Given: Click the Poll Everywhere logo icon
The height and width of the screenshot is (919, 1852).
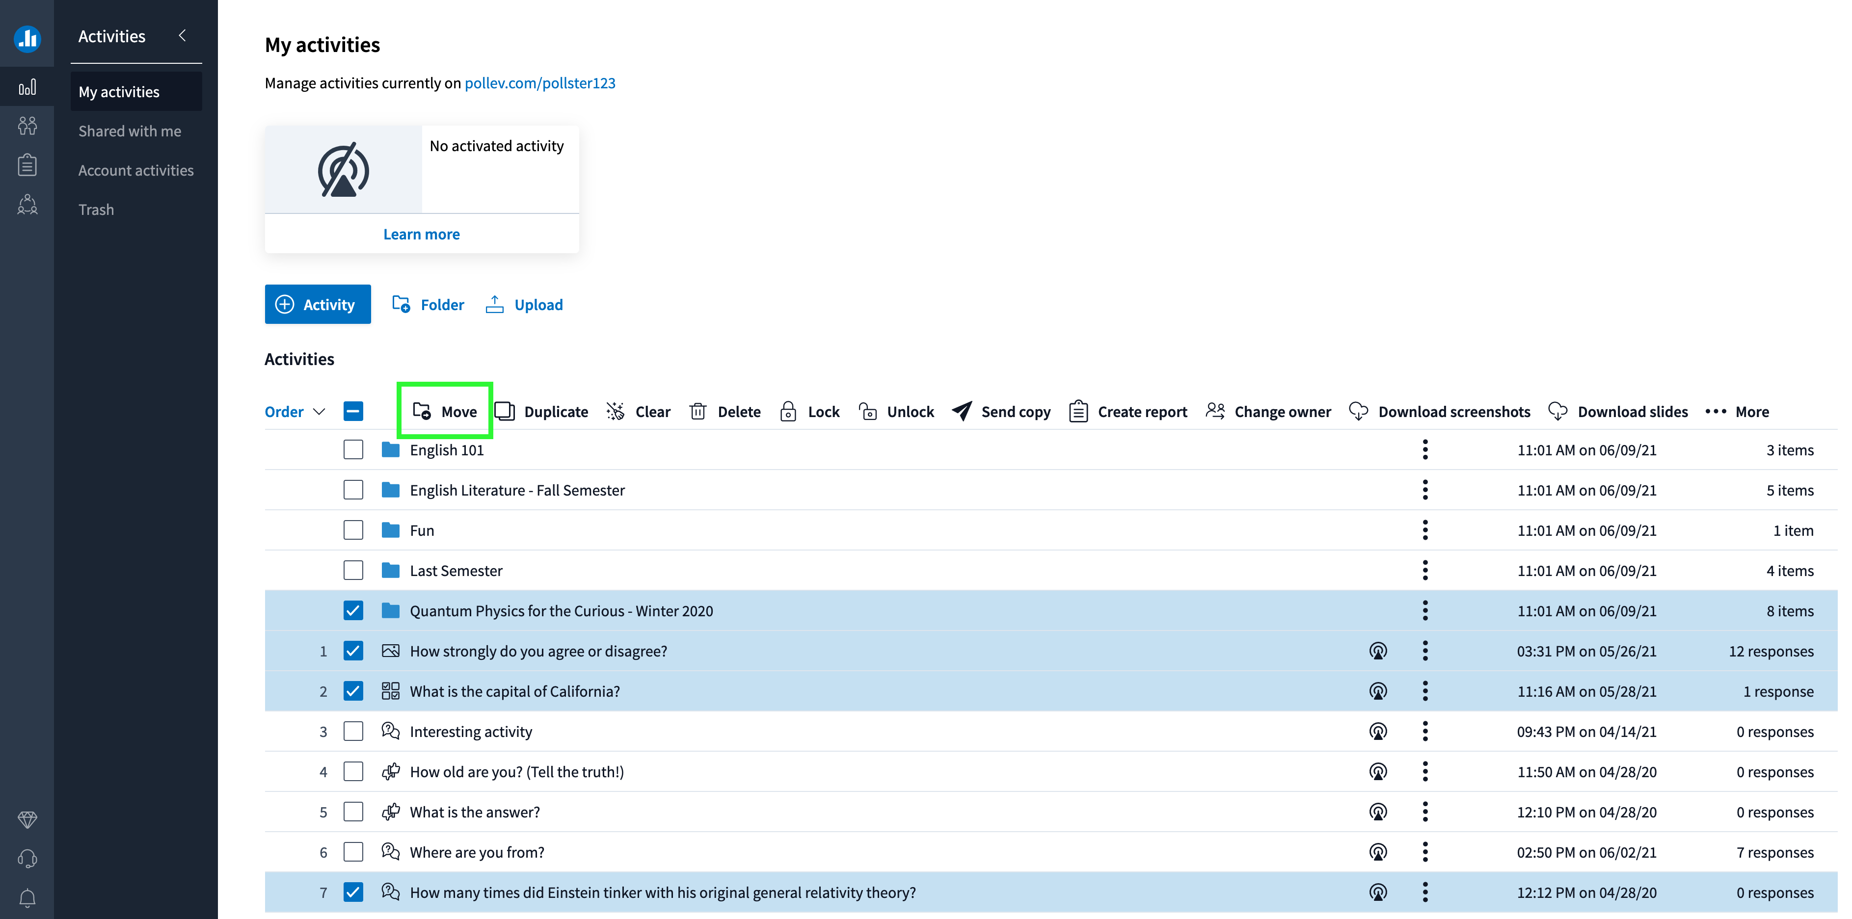Looking at the screenshot, I should click(x=27, y=38).
